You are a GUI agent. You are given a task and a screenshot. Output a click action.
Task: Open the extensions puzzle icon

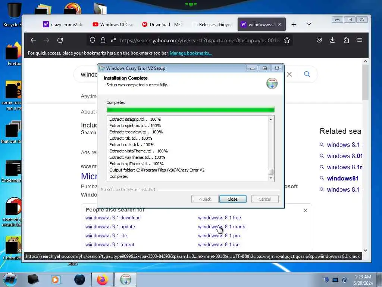click(x=346, y=40)
